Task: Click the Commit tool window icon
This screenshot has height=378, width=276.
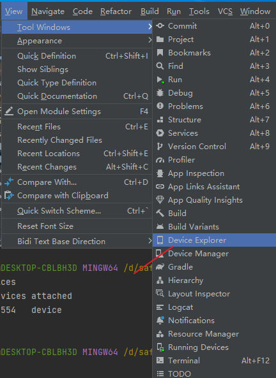Action: point(160,25)
